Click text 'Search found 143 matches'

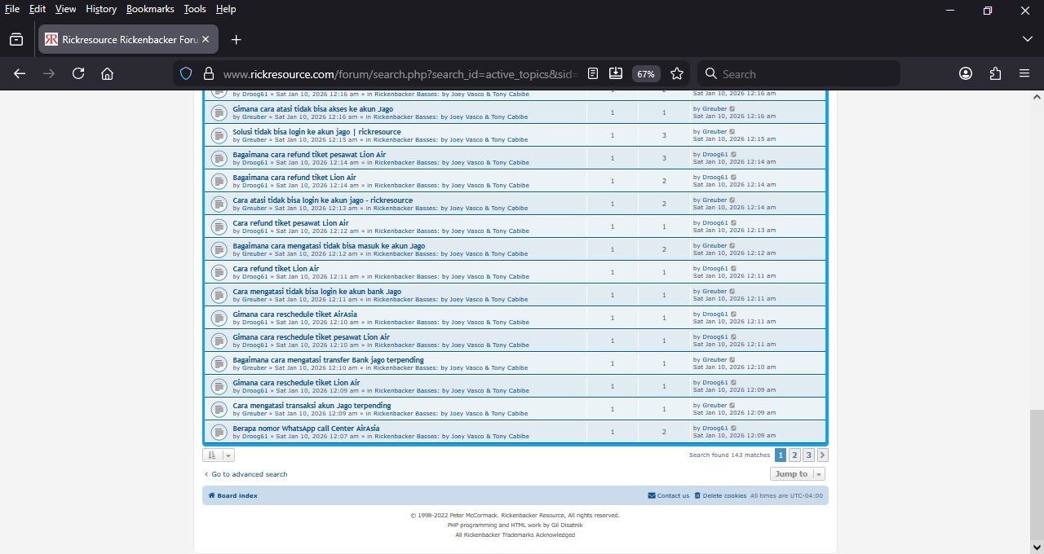(x=729, y=455)
